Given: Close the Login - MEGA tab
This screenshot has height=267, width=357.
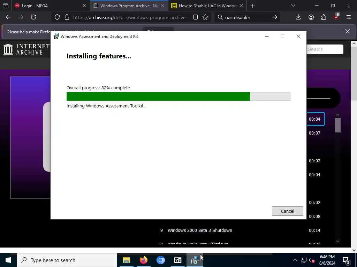Looking at the screenshot, I should (x=84, y=6).
